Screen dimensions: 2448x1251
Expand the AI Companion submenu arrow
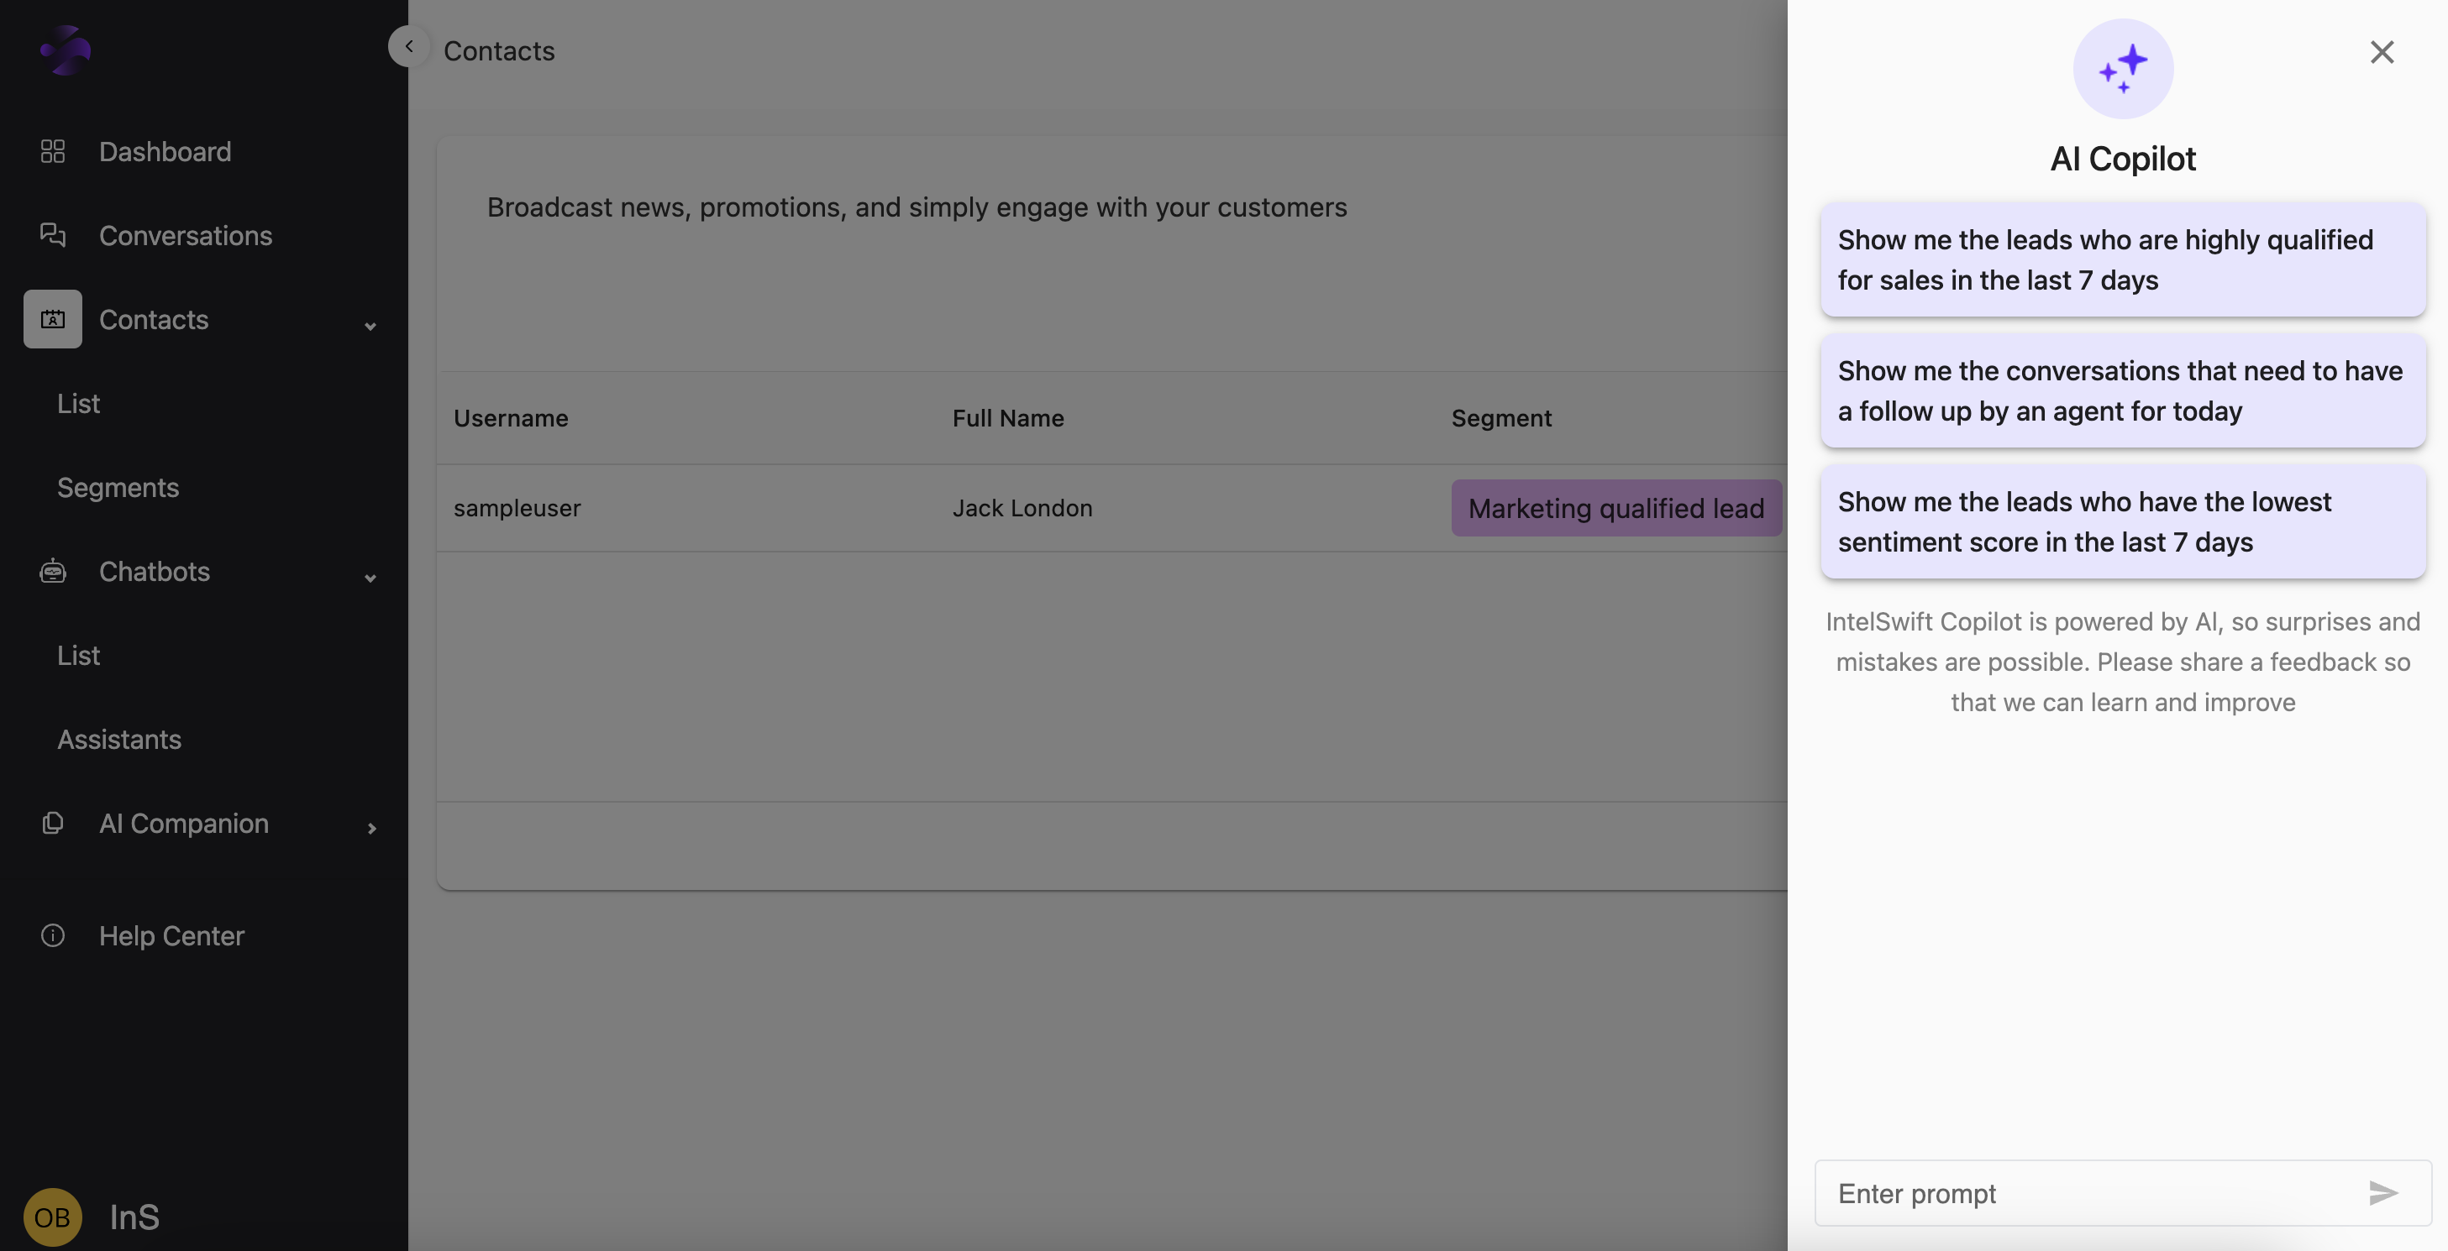371,829
